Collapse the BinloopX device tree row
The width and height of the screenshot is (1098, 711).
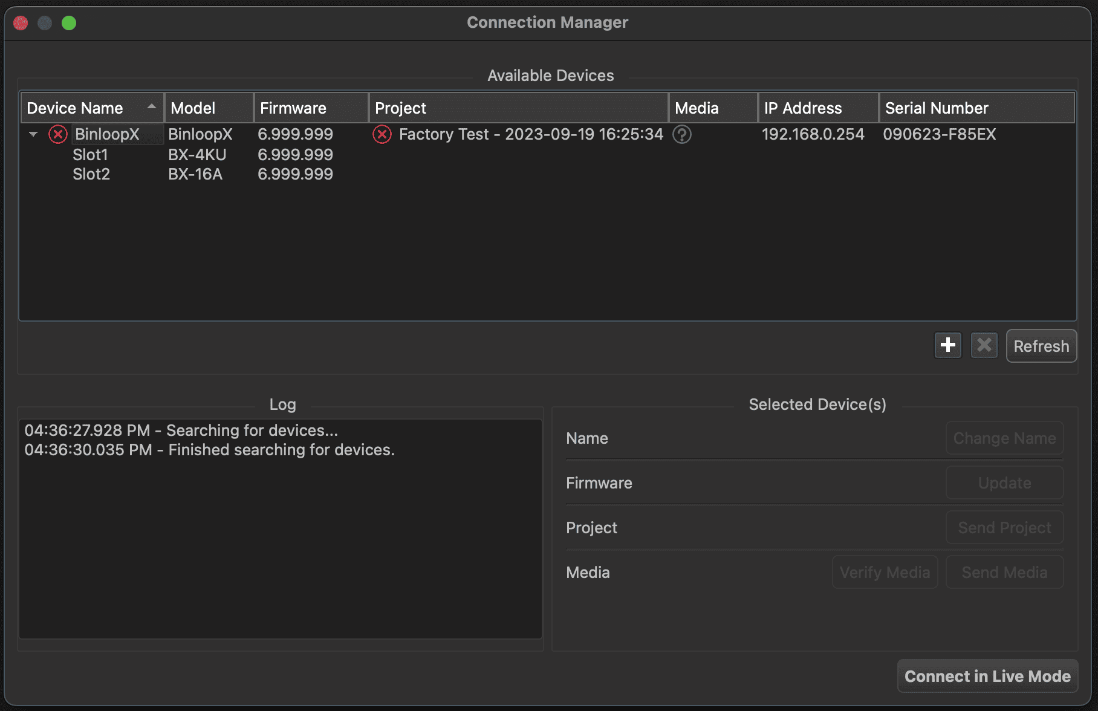[33, 134]
